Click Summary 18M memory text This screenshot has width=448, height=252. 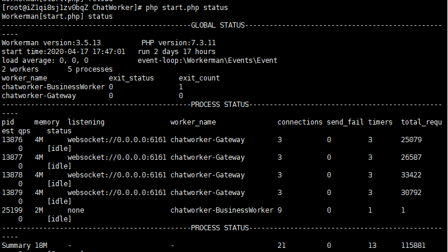click(25, 246)
